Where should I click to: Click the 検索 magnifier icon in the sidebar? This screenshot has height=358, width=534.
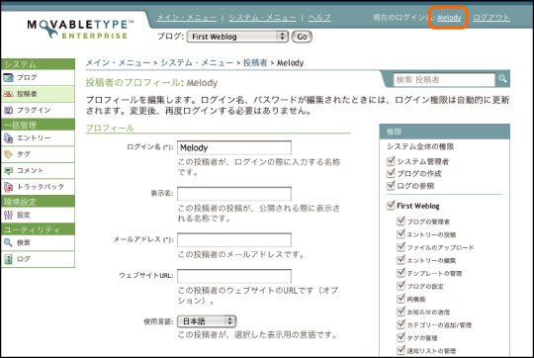[8, 243]
